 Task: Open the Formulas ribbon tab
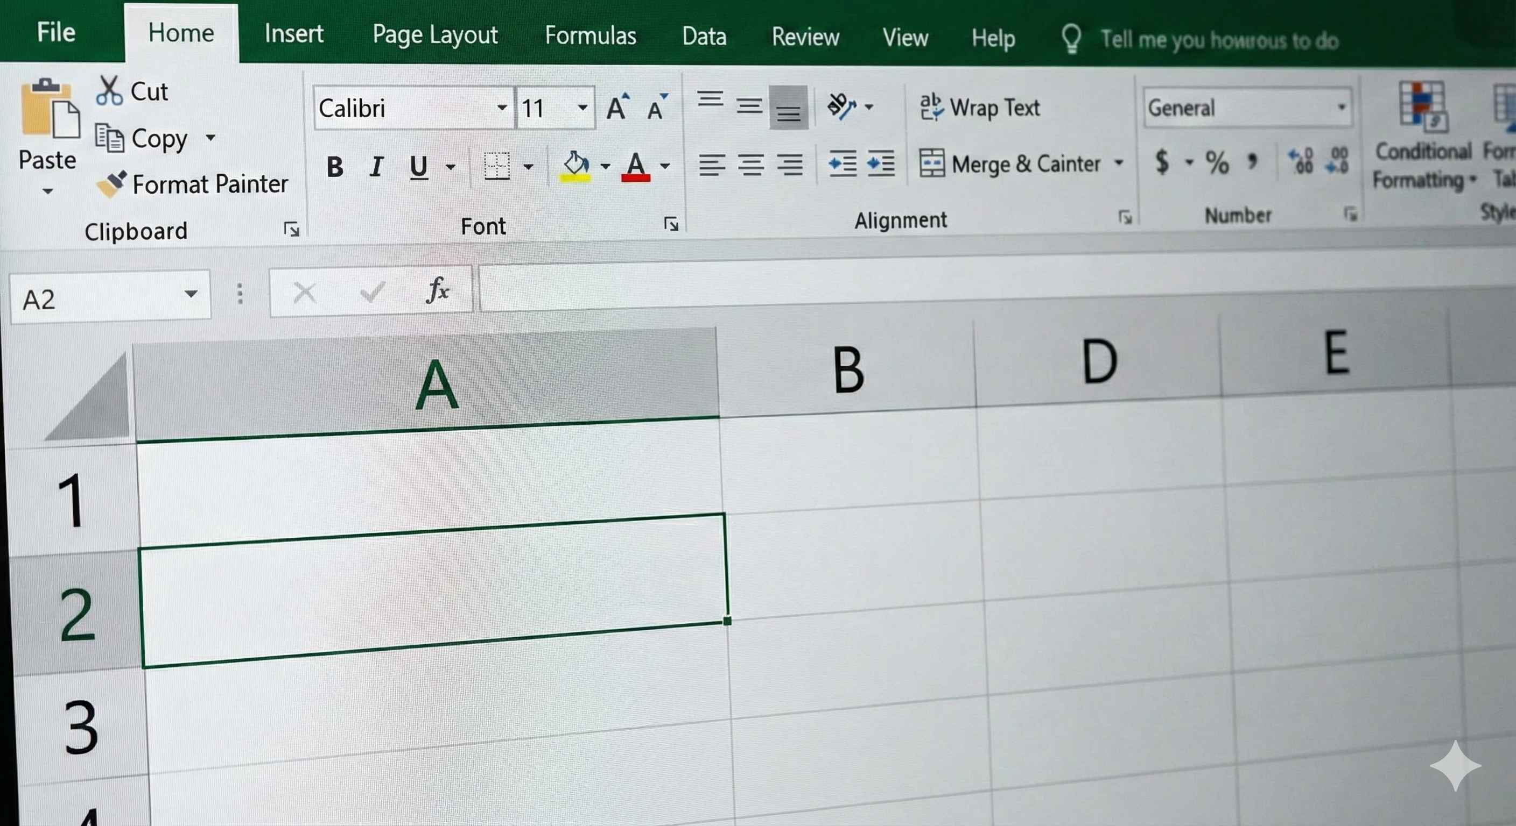(x=590, y=35)
